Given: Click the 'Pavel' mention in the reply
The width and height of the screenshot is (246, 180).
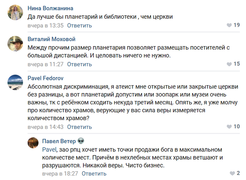Looking at the screenshot, I should click(x=49, y=150).
